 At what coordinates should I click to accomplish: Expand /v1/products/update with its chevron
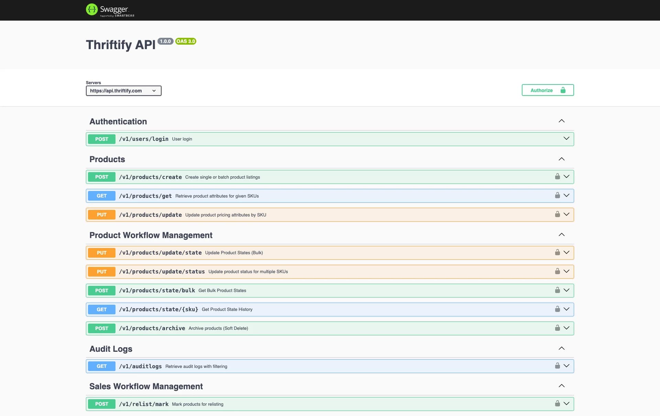(566, 214)
